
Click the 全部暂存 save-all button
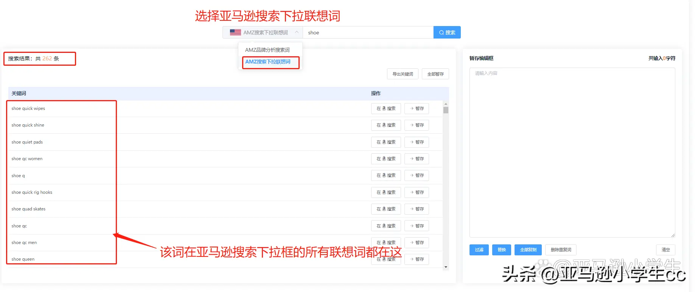[435, 74]
